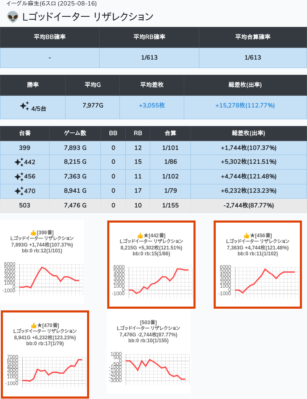Select the 503 machine number cell
The image size is (307, 399).
click(25, 205)
